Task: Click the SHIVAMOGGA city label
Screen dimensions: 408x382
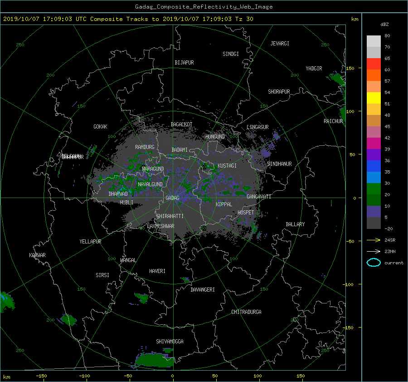Action: point(170,342)
